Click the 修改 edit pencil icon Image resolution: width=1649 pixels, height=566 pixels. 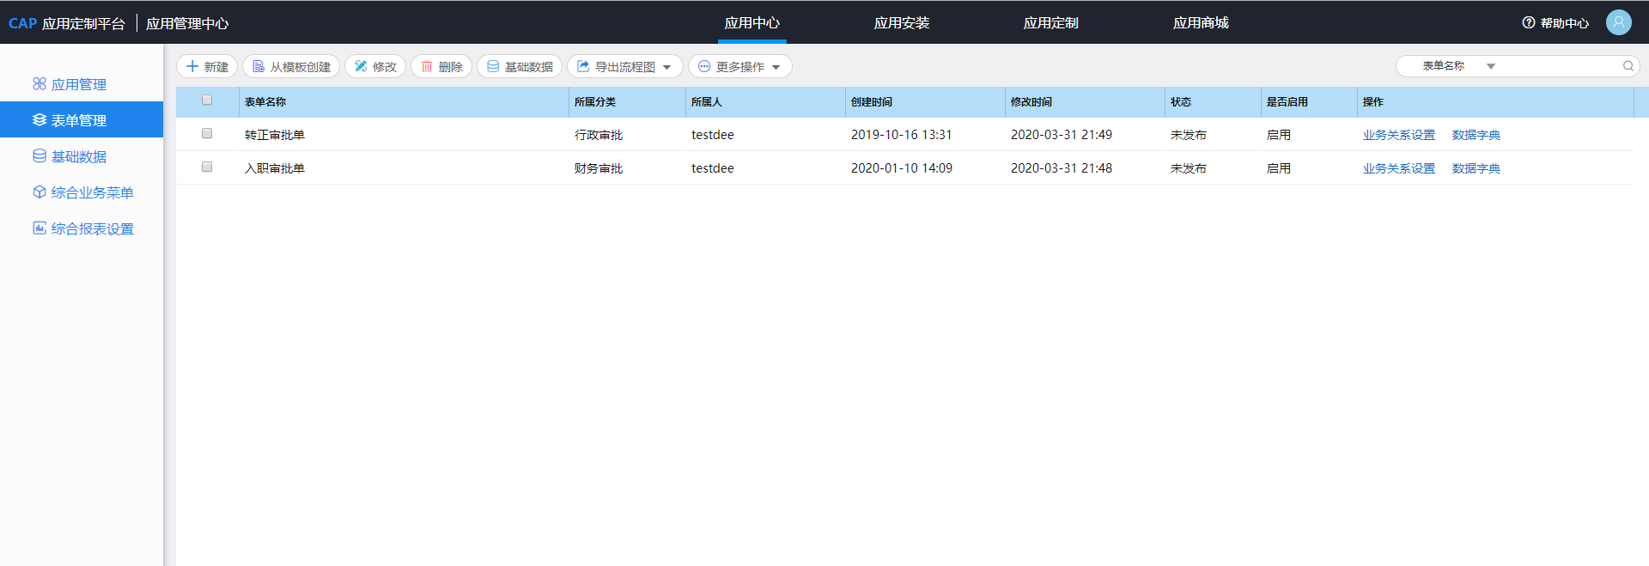[361, 66]
